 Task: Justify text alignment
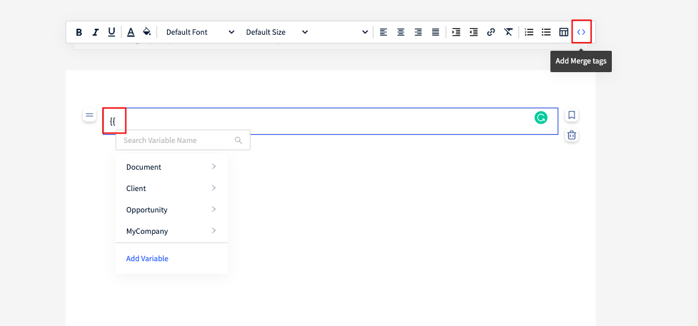(x=435, y=32)
